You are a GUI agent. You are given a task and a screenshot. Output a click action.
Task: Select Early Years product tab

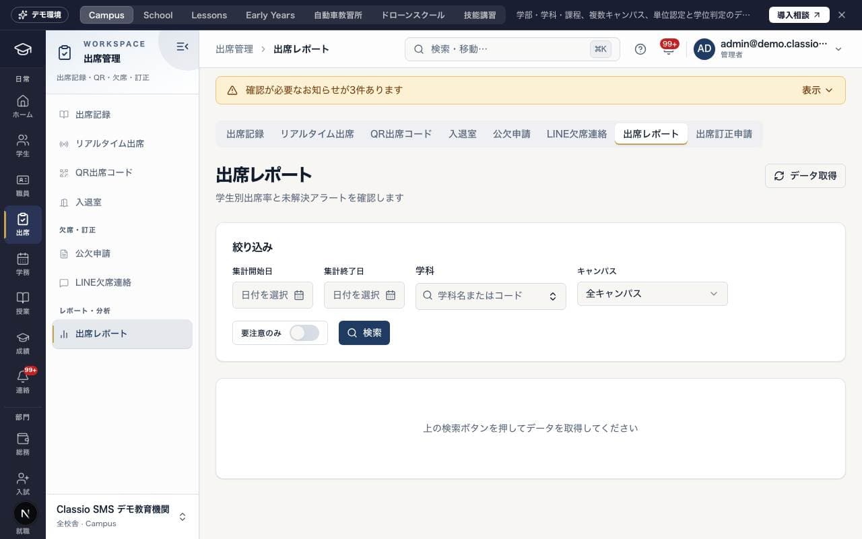270,15
